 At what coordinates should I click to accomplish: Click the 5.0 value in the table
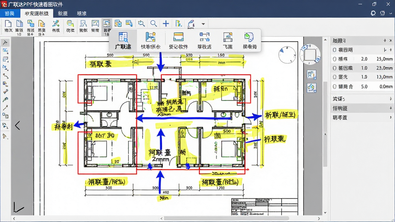[364, 86]
